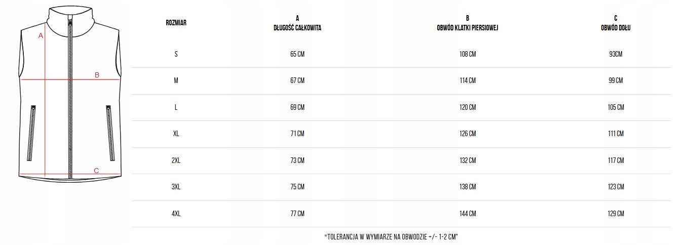This screenshot has height=245, width=687.
Task: Click the 2XL size row label
Action: [x=176, y=160]
